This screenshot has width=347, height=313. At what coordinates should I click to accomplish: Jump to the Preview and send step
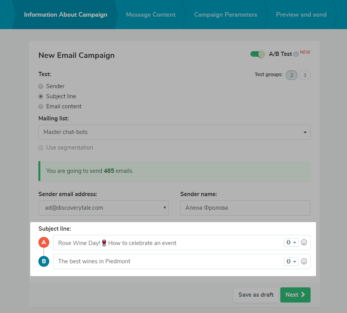(301, 15)
